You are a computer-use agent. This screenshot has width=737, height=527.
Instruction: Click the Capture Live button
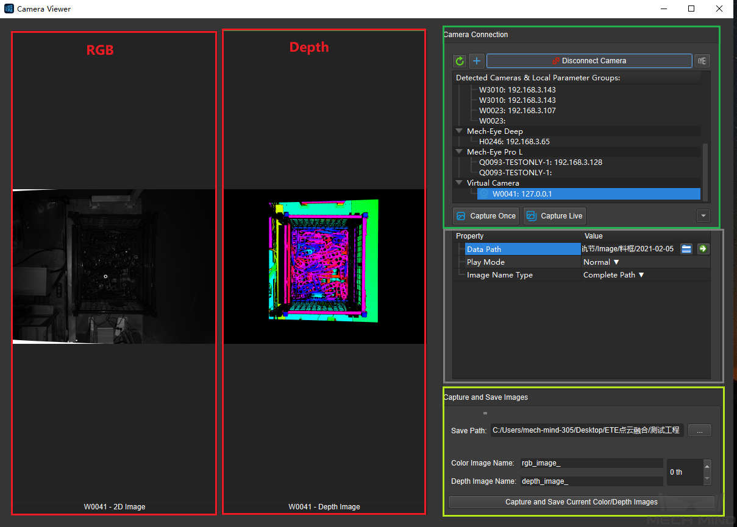tap(555, 216)
